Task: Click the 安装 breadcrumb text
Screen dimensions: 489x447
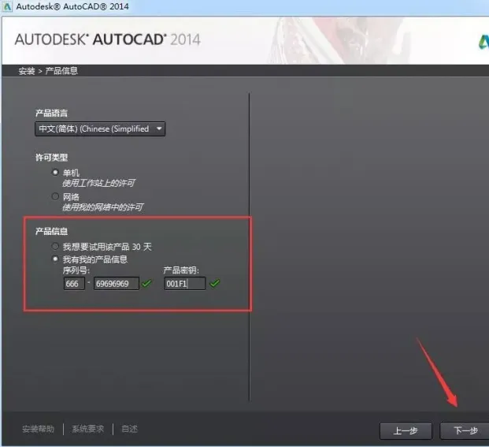Action: coord(27,71)
